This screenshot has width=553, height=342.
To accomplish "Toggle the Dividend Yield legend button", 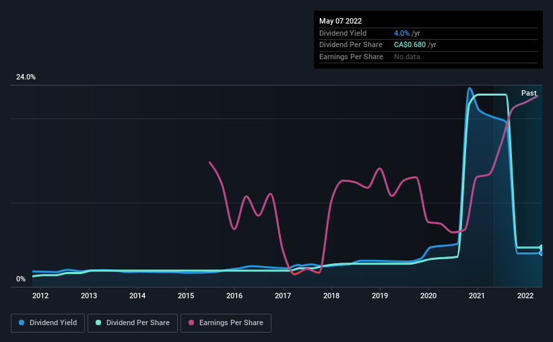I will pyautogui.click(x=48, y=323).
